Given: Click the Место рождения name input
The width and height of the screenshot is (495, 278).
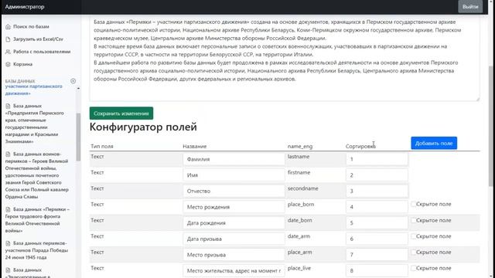Looking at the screenshot, I should tap(234, 207).
